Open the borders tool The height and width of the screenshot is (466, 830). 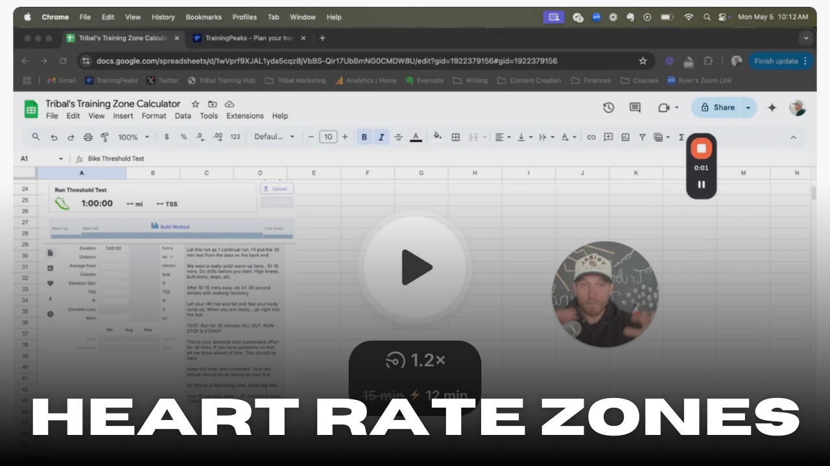456,137
